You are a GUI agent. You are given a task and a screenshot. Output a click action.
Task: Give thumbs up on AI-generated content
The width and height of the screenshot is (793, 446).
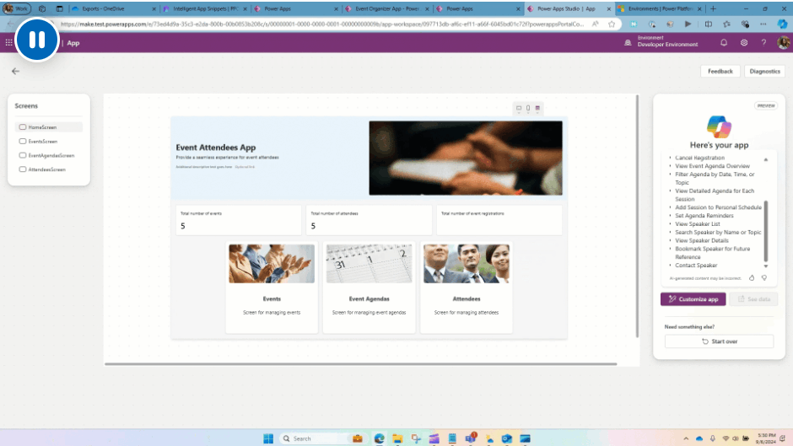(752, 277)
